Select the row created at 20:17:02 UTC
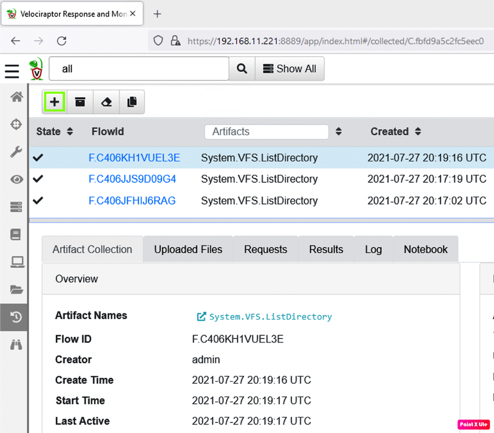The width and height of the screenshot is (494, 433). pos(262,200)
